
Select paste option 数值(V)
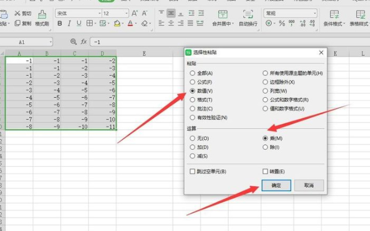click(x=201, y=91)
